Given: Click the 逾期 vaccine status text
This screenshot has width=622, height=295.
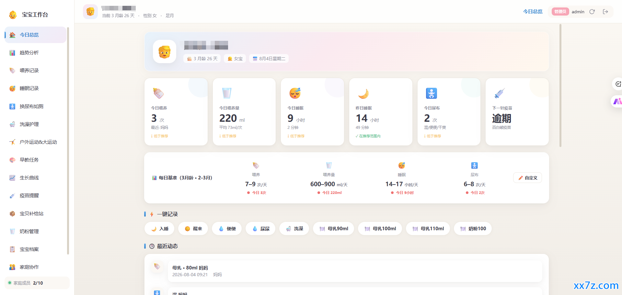Looking at the screenshot, I should point(501,118).
